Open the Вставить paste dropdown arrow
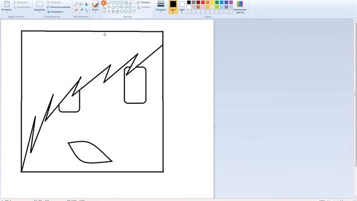Screen dimensions: 357x201 point(7,12)
